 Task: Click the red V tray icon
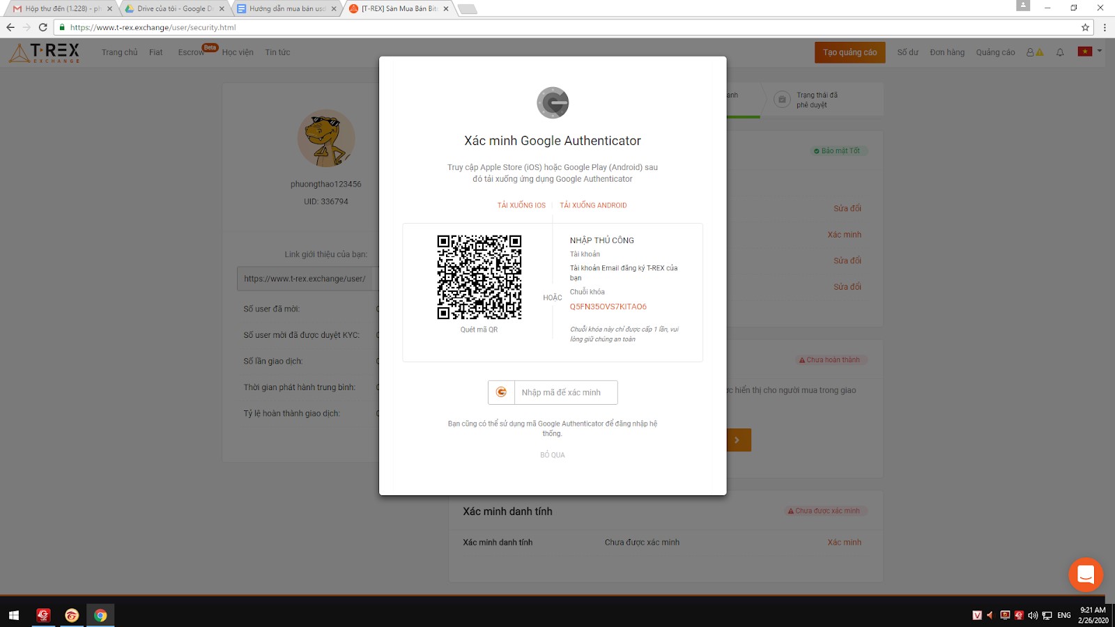click(x=977, y=615)
